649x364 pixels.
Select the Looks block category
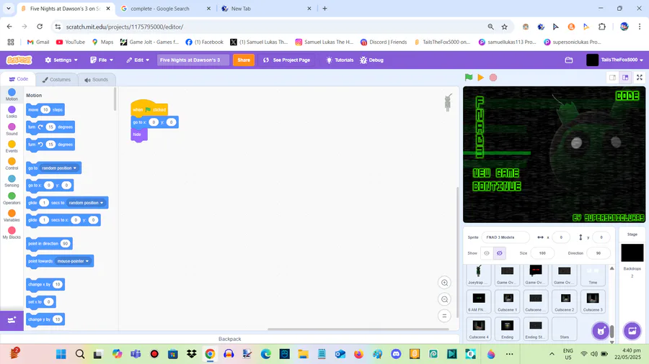click(x=12, y=112)
